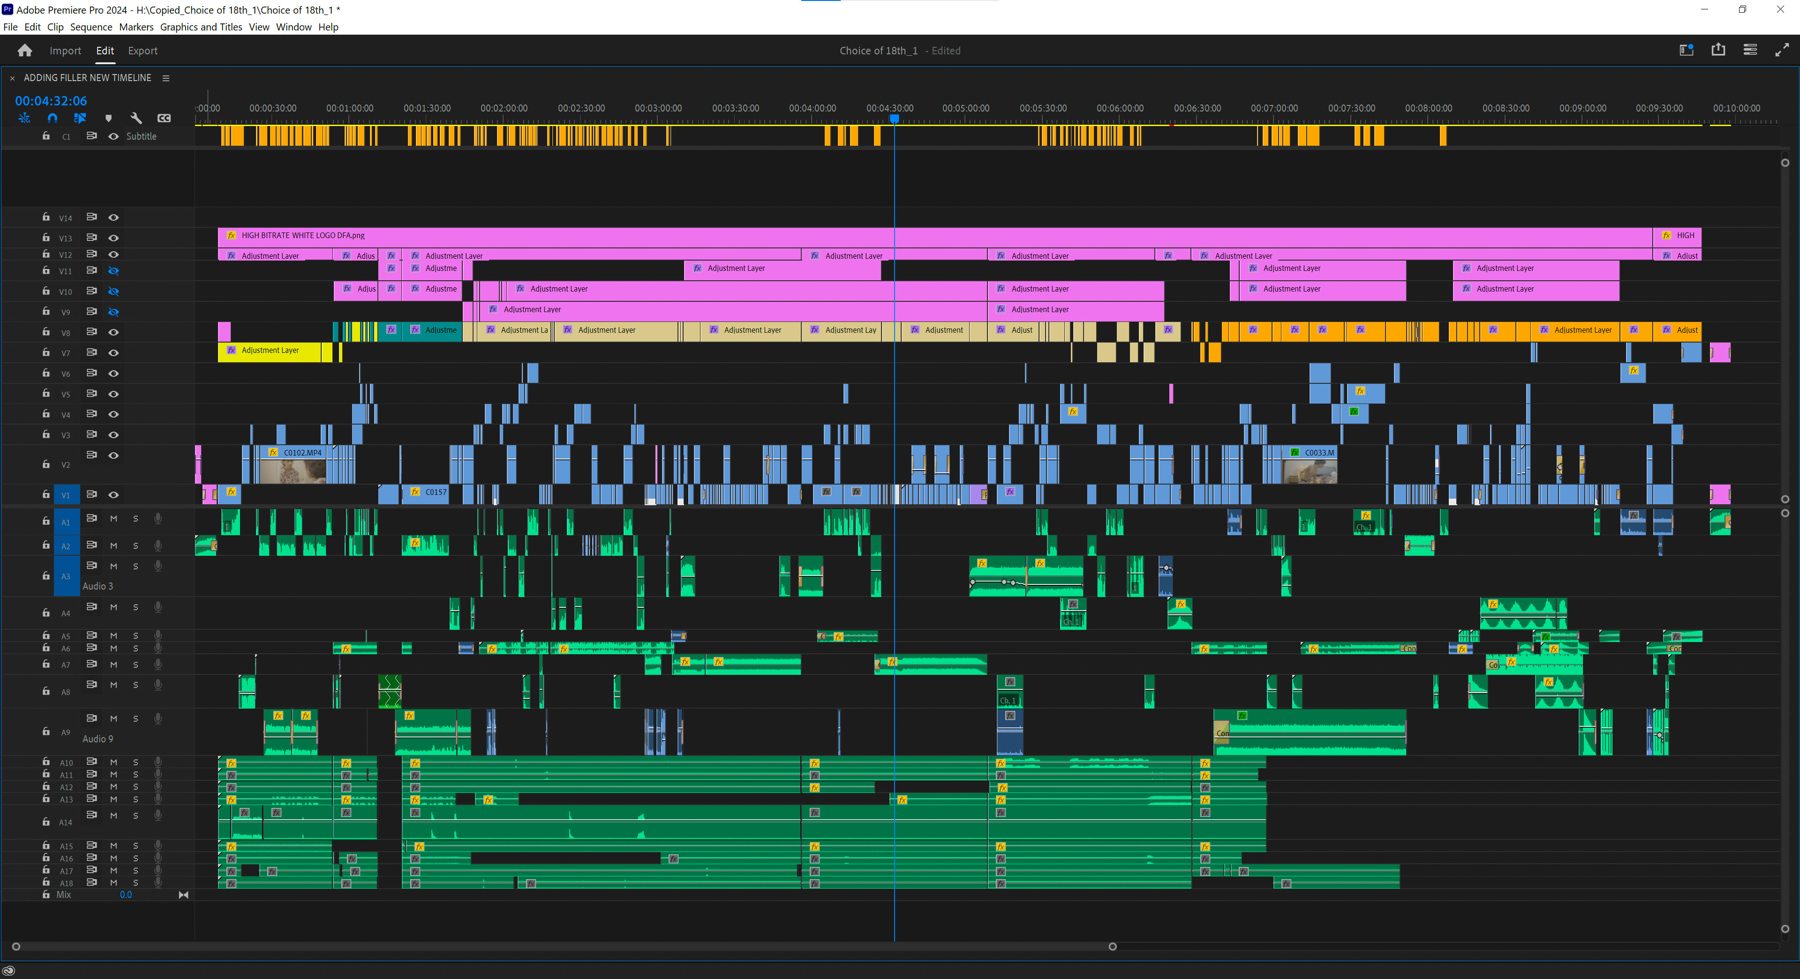Solo audio track A3

136,566
